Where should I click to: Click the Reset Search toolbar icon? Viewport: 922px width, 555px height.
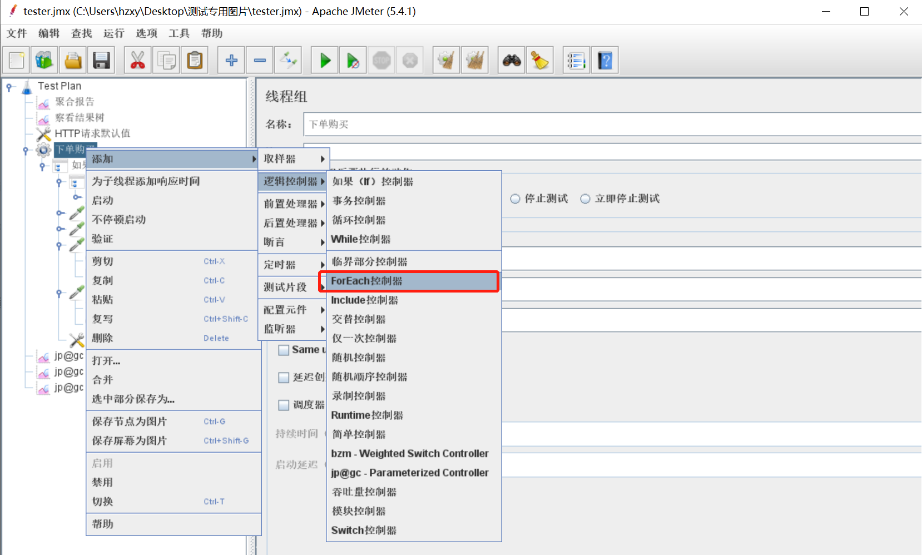[x=540, y=60]
